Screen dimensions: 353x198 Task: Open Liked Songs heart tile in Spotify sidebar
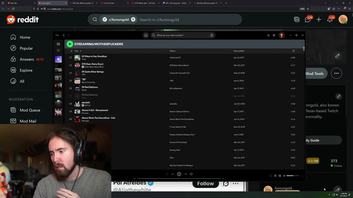[x=58, y=59]
